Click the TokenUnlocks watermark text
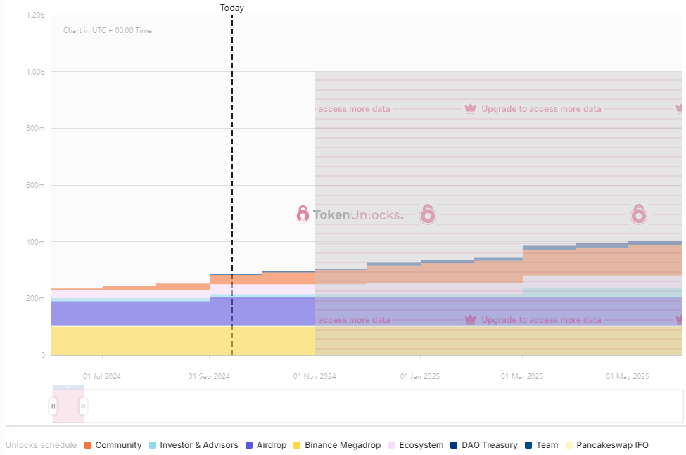The height and width of the screenshot is (455, 686). tap(358, 214)
